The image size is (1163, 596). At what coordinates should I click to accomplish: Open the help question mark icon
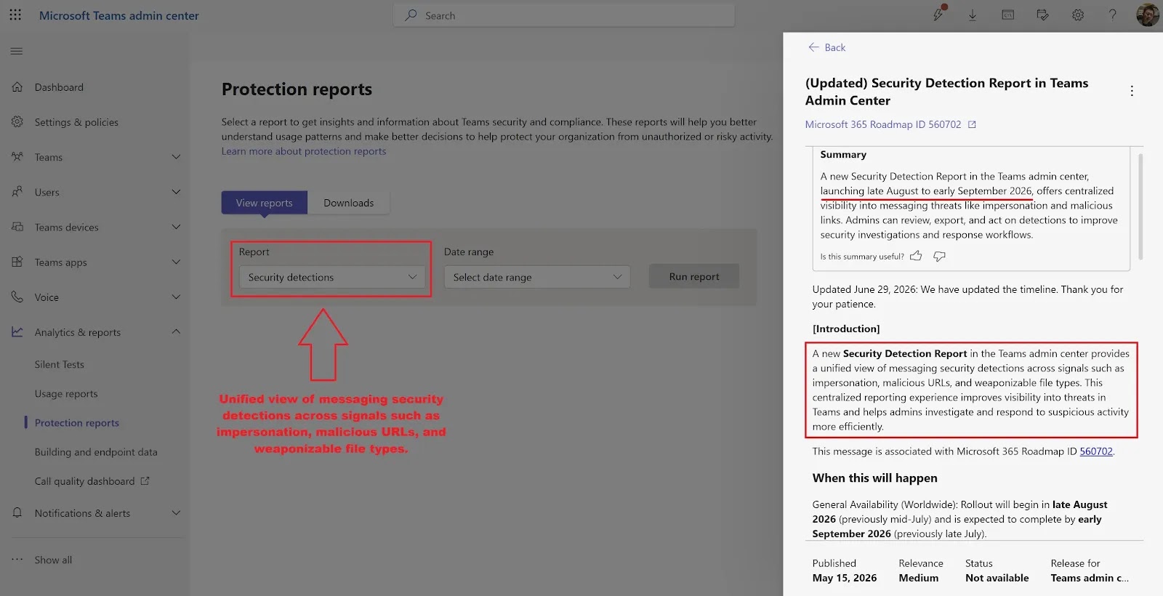[1112, 15]
